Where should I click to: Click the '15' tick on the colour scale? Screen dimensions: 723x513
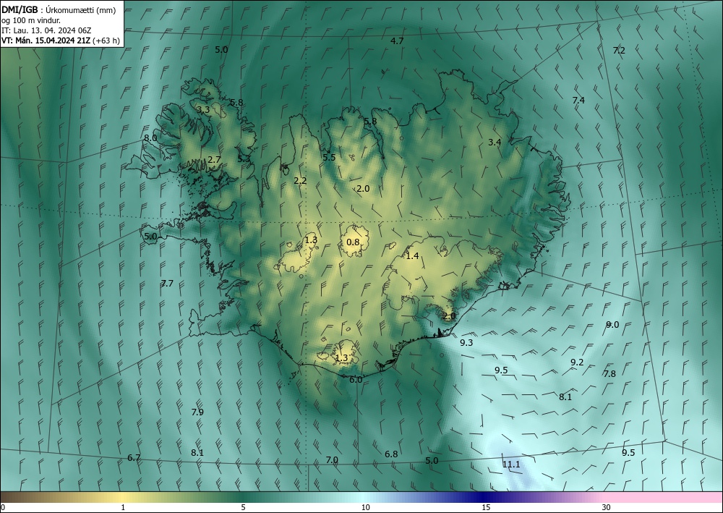486,507
